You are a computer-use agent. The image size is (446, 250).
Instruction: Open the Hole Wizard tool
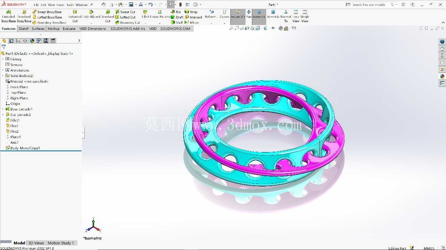(91, 14)
